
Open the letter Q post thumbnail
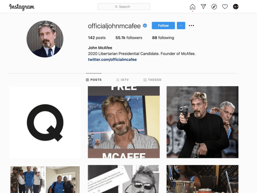(45, 122)
